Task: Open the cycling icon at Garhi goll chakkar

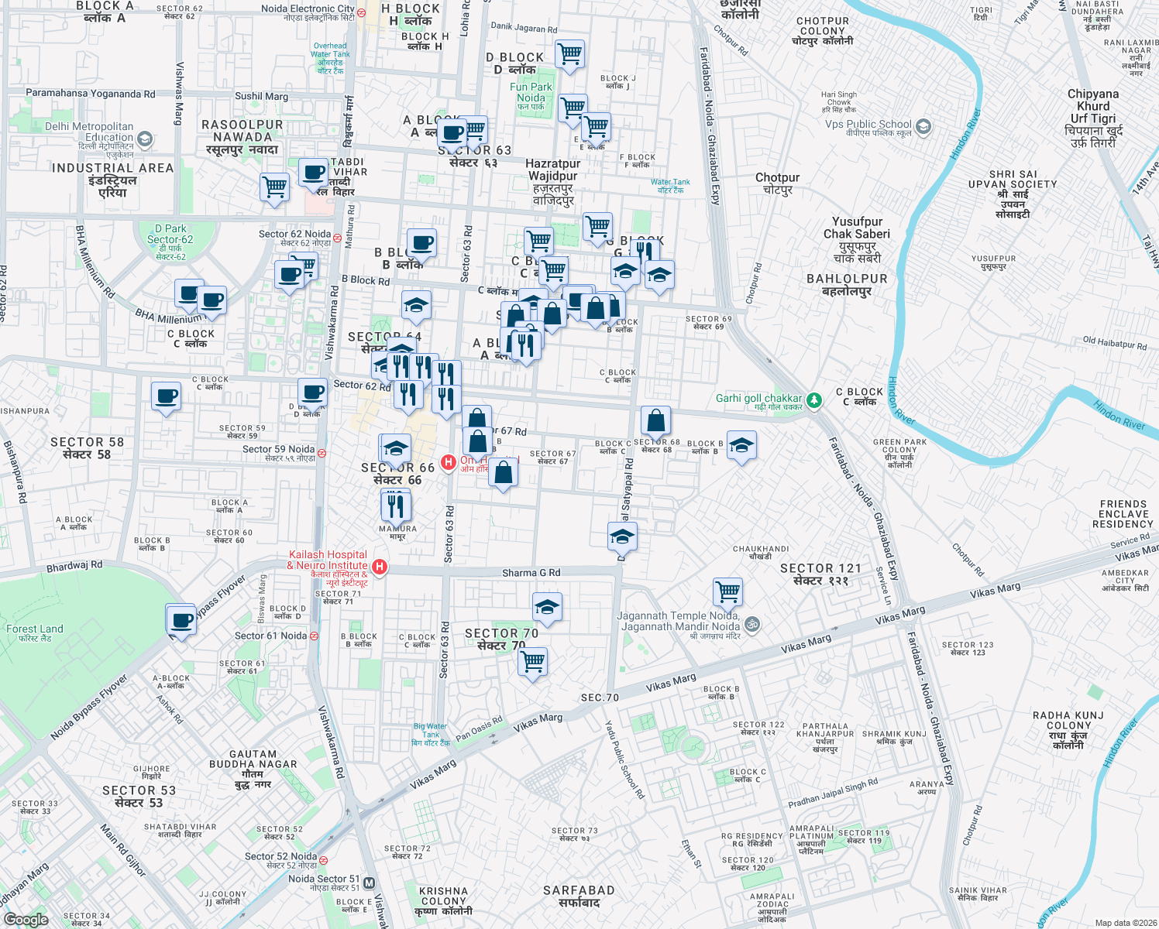Action: pos(814,401)
